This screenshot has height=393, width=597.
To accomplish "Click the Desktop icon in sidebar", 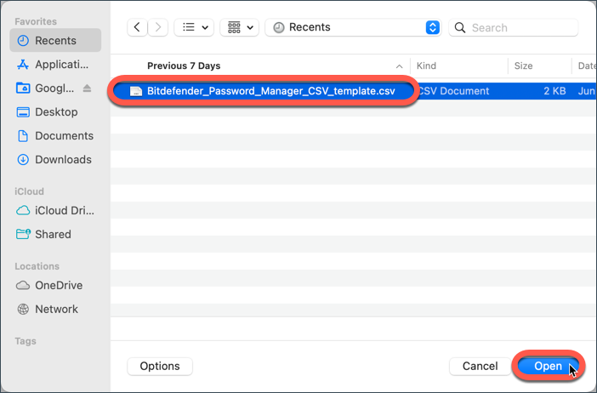I will click(23, 112).
